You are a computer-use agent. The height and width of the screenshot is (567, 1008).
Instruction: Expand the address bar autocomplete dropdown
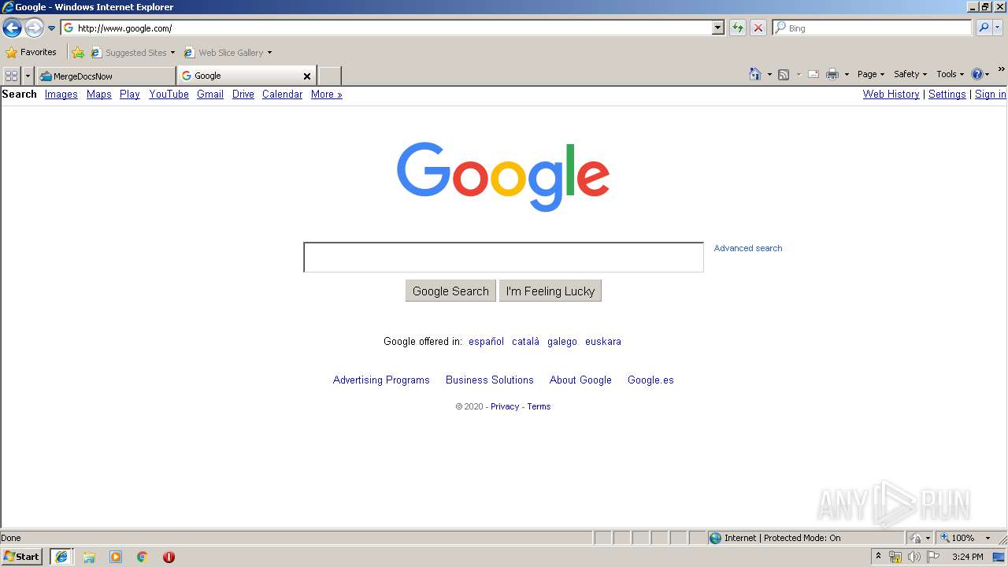(x=717, y=28)
